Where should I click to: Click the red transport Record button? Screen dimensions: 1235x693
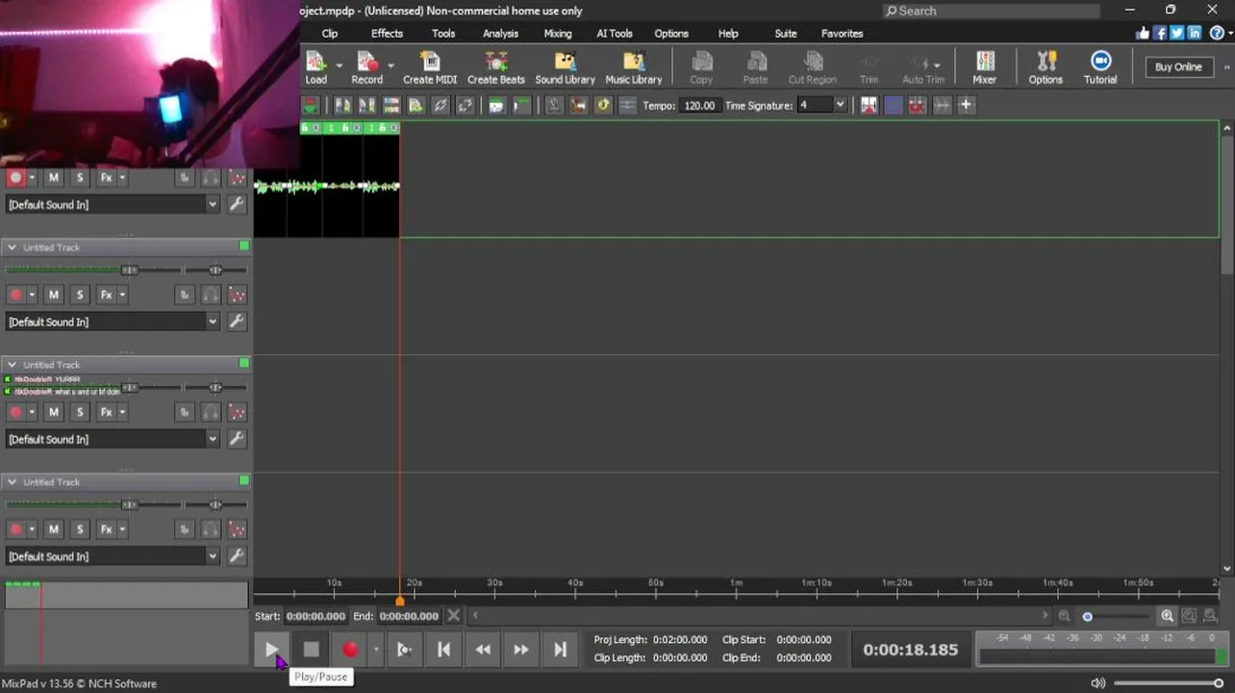[350, 650]
